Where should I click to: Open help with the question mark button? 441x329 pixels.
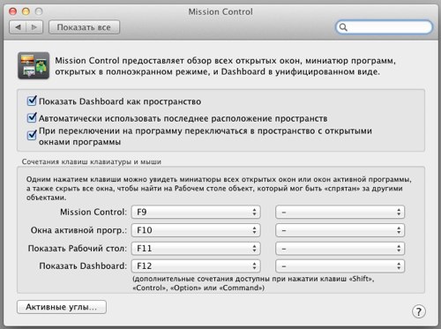click(419, 311)
